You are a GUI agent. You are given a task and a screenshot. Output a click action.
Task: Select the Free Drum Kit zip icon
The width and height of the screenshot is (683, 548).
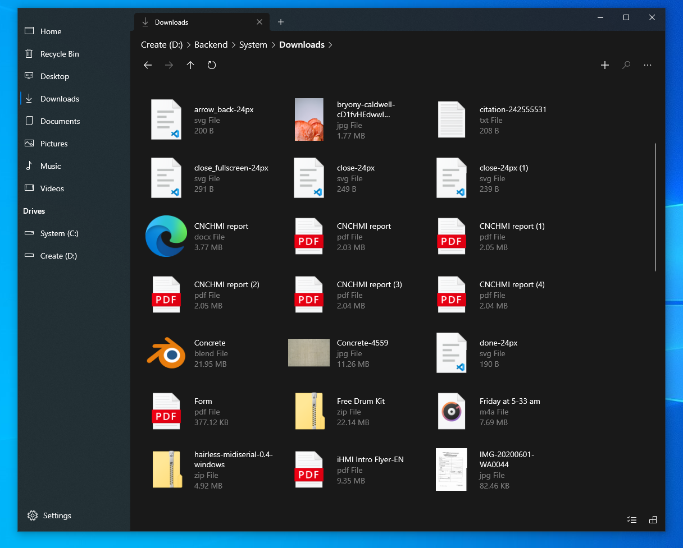tap(310, 411)
